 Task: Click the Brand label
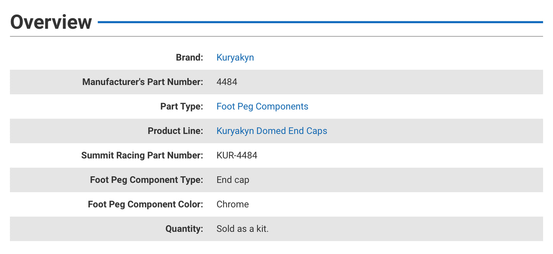189,57
